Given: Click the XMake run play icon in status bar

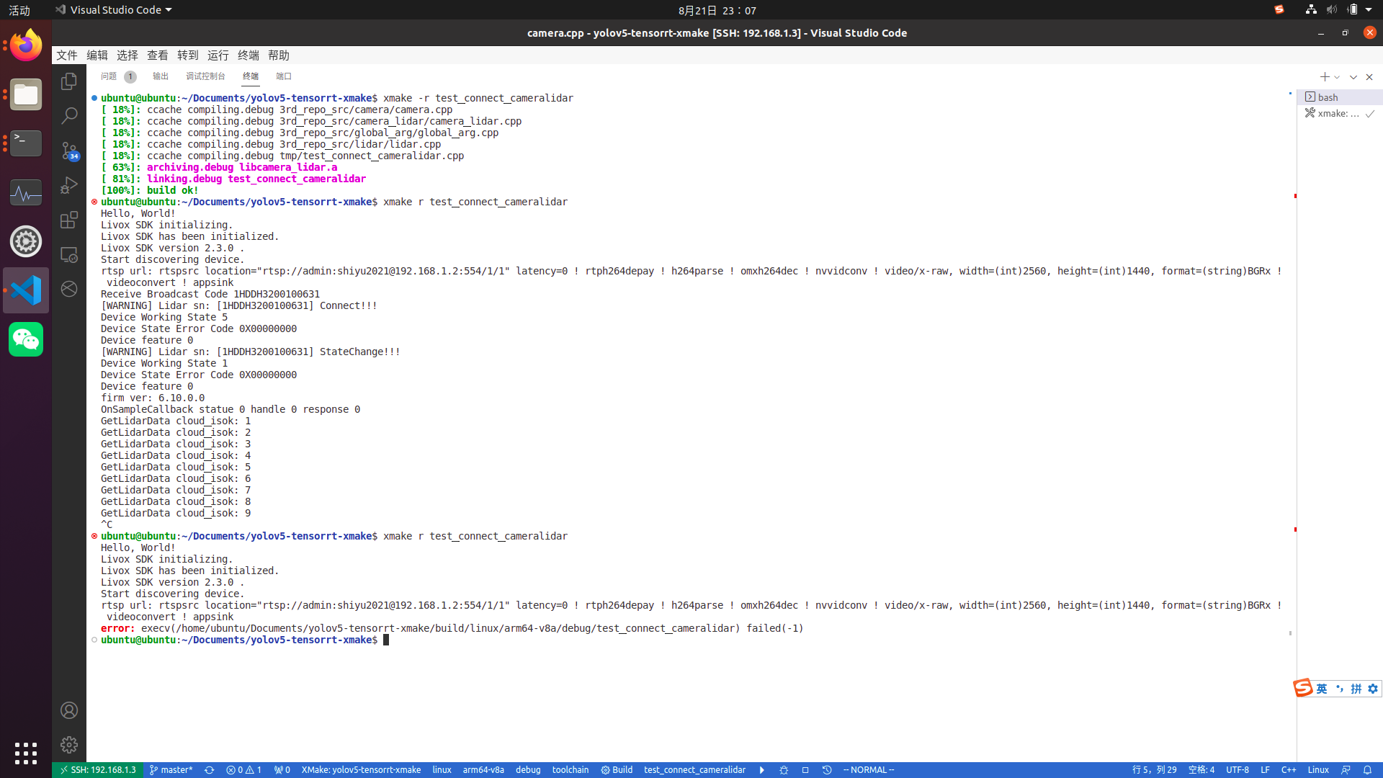Looking at the screenshot, I should tap(761, 770).
